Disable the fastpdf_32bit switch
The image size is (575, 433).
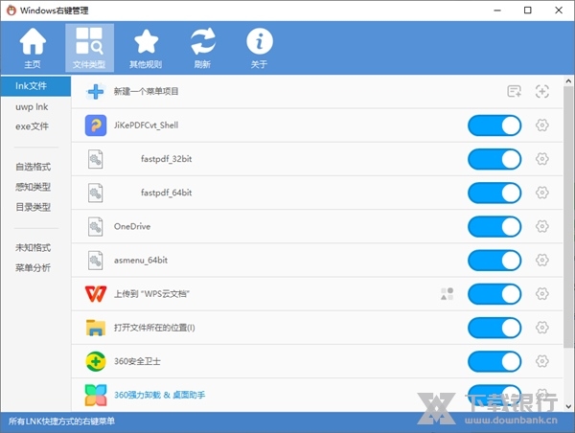click(494, 159)
